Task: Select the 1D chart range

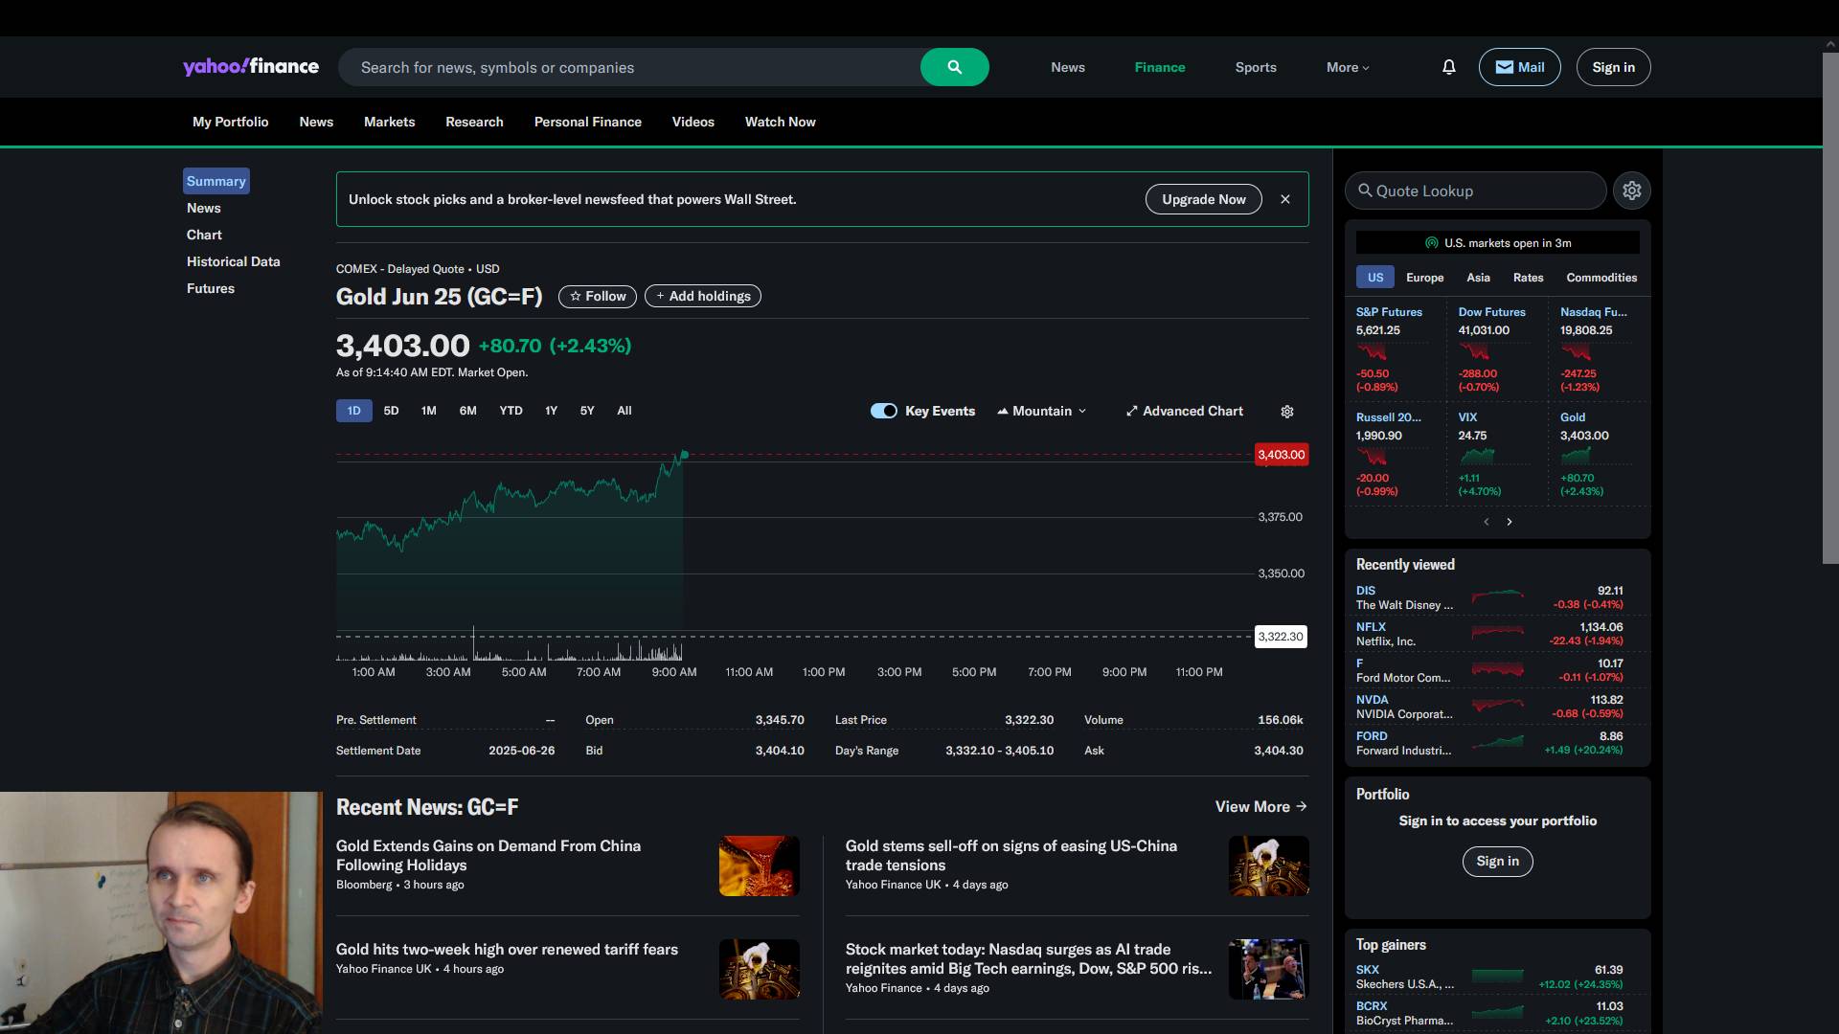Action: point(353,411)
